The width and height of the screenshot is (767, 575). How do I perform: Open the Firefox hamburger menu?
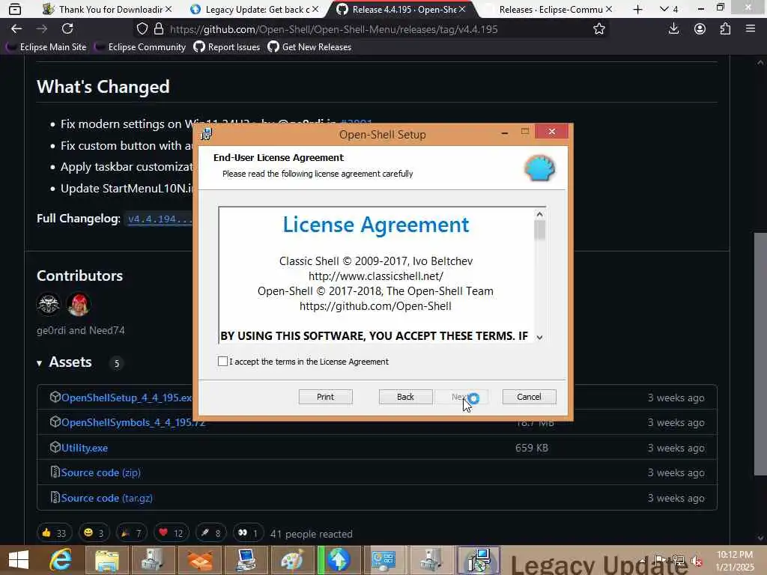pos(751,29)
